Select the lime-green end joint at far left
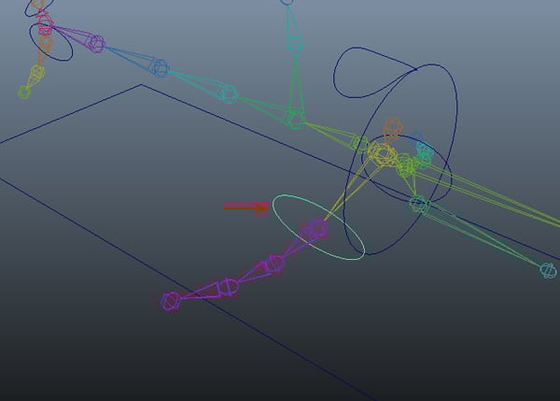This screenshot has height=401, width=560. pos(24,92)
